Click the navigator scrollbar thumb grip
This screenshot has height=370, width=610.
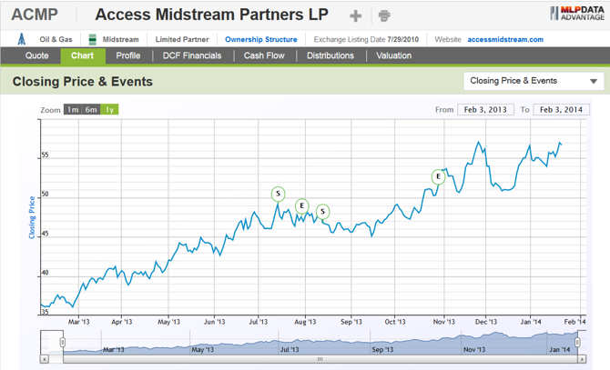point(320,359)
